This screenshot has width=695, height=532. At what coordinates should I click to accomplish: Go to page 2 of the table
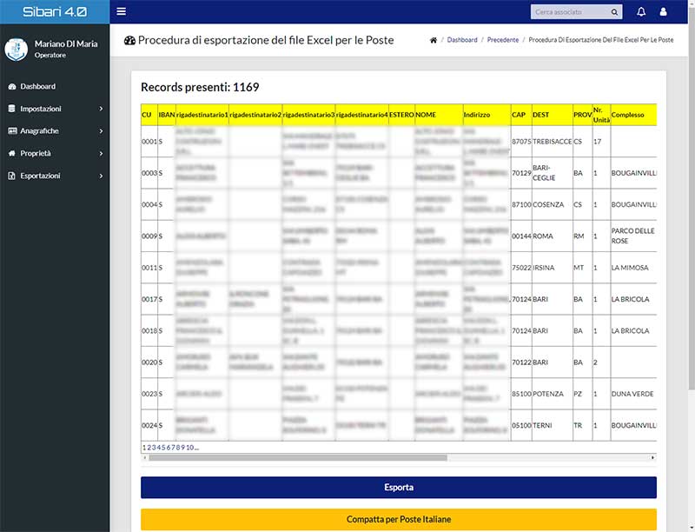click(149, 448)
